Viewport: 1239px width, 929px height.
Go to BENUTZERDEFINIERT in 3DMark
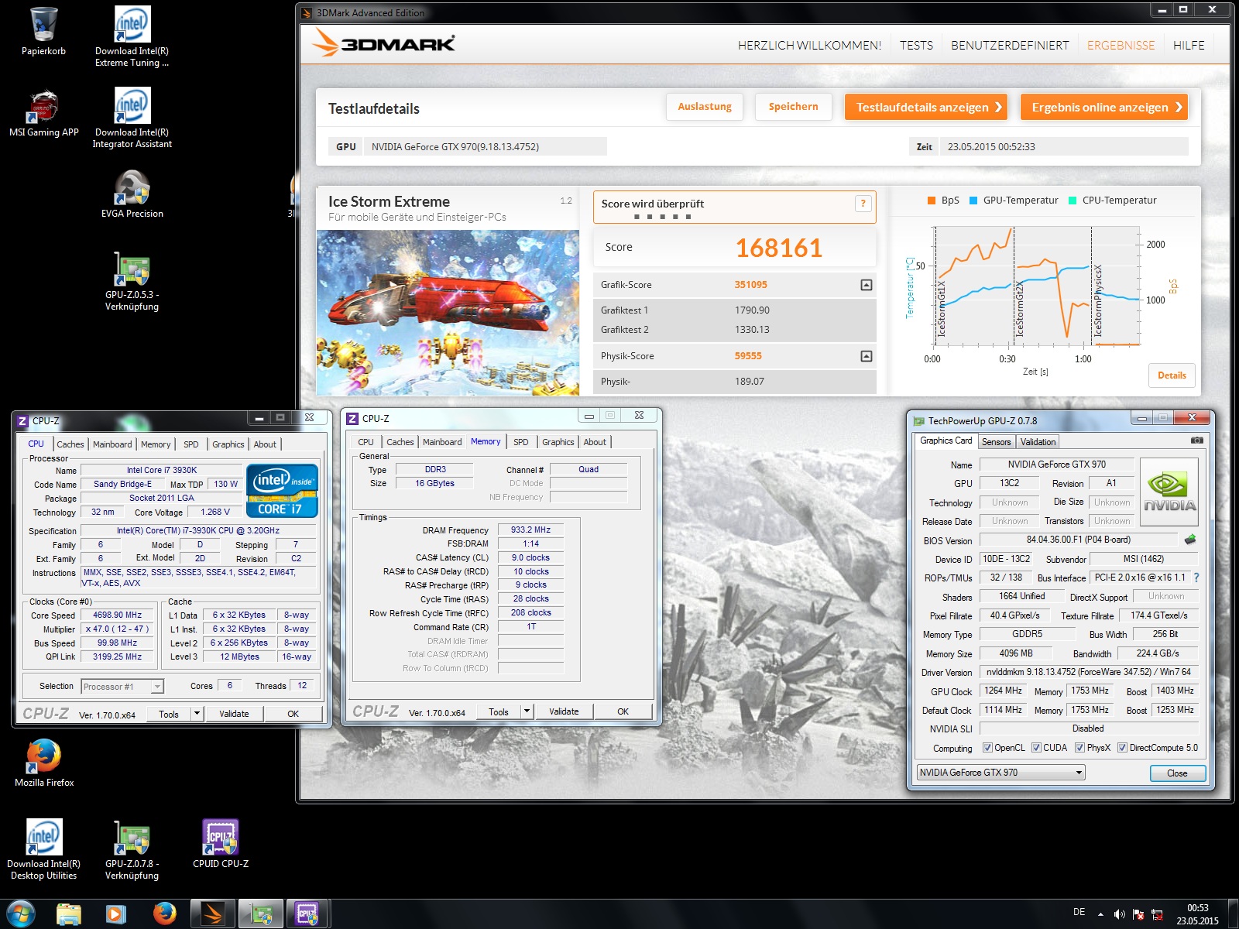[x=1010, y=46]
